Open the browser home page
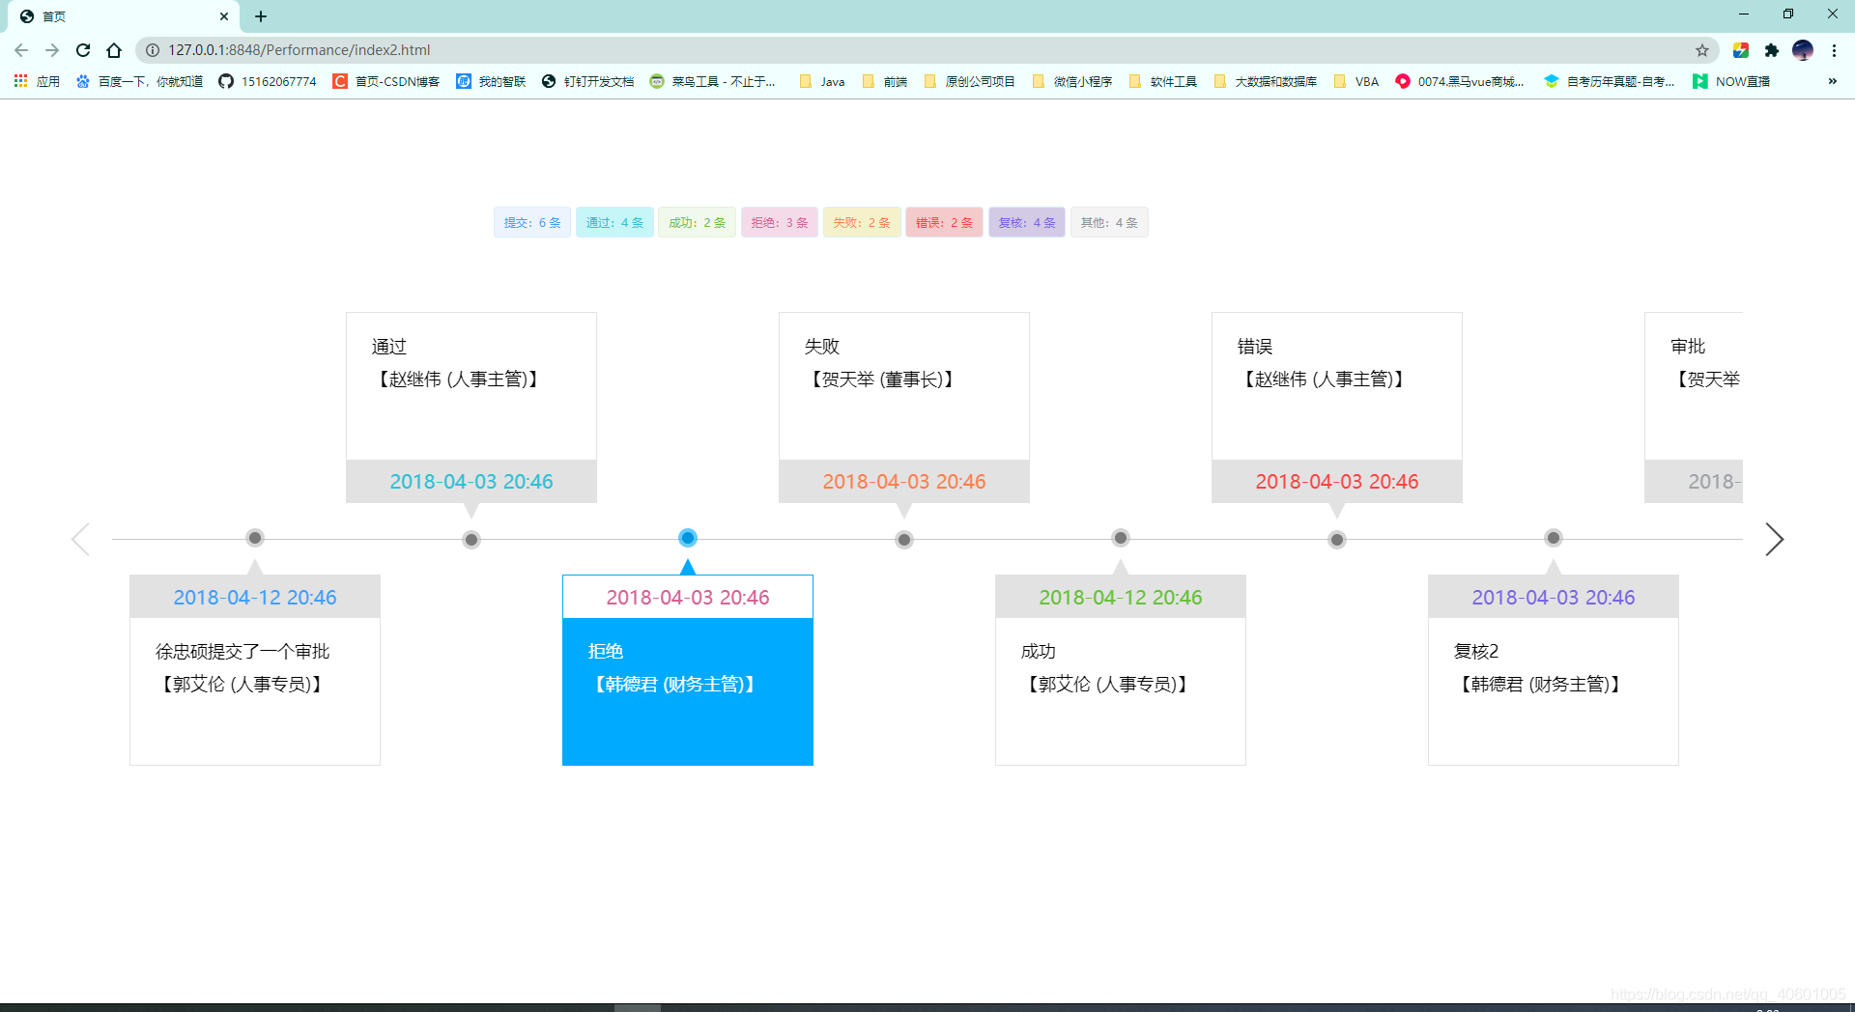 (x=114, y=49)
